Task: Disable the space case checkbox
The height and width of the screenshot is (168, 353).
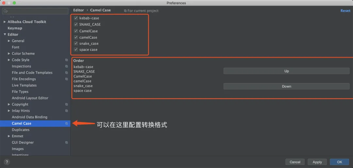Action: click(76, 50)
